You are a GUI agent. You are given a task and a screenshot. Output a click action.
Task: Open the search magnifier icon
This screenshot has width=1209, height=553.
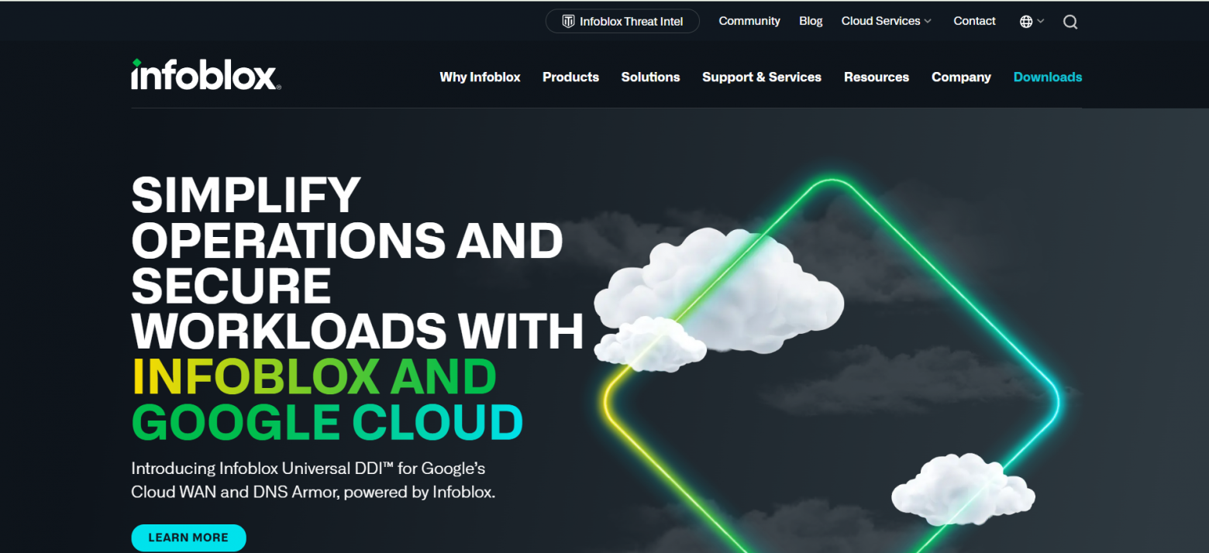(1070, 22)
